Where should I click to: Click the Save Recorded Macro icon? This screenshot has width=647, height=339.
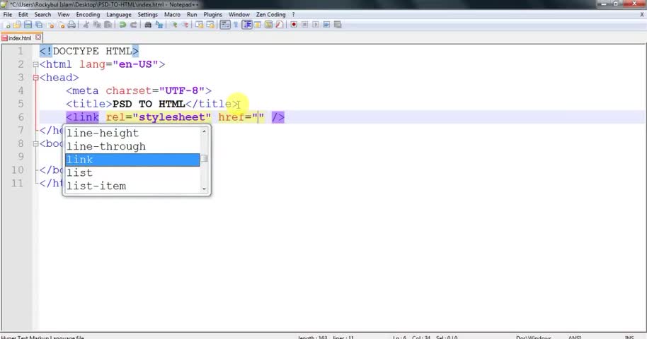click(338, 25)
